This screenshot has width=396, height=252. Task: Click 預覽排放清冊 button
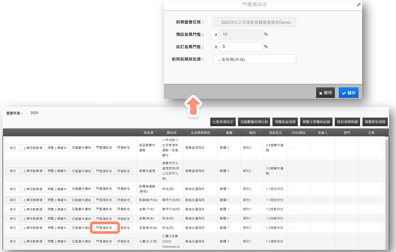click(375, 122)
